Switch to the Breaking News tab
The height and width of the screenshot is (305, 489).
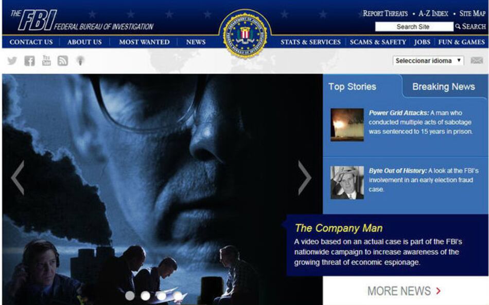tap(444, 87)
